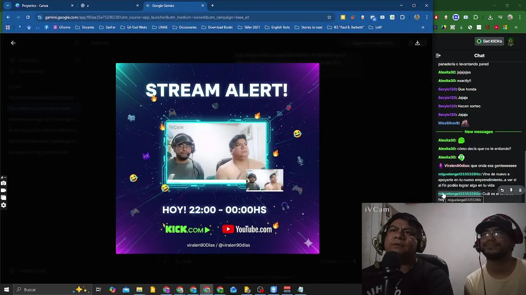Open Chrome three-dot menu in Gemini window
526x295 pixels.
click(427, 17)
